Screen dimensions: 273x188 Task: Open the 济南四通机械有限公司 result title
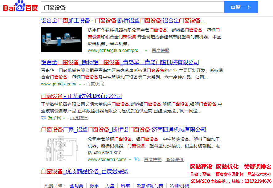click(x=124, y=129)
